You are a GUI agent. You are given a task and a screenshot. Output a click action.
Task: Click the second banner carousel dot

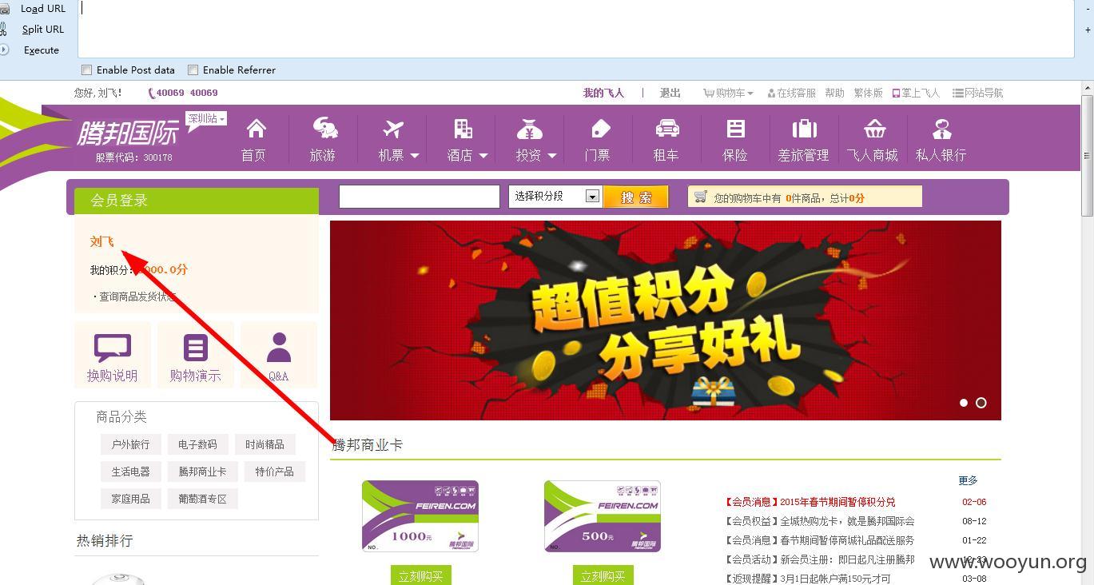coord(981,403)
